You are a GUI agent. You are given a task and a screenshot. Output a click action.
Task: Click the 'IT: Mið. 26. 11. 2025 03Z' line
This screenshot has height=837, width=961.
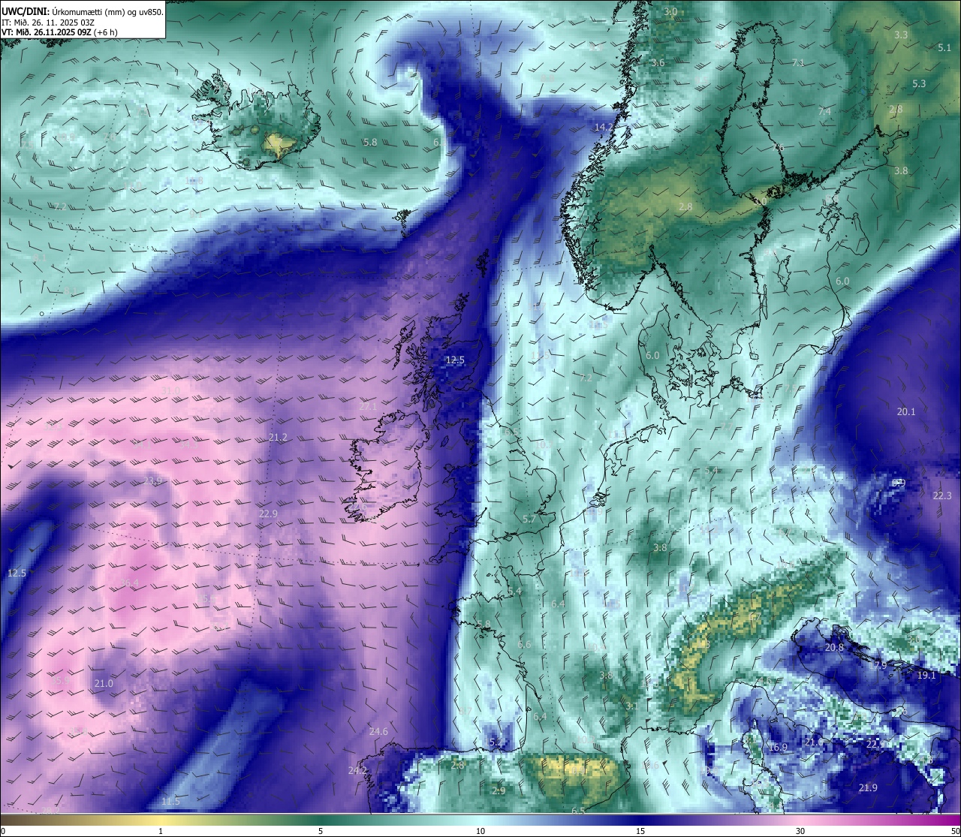coord(48,23)
